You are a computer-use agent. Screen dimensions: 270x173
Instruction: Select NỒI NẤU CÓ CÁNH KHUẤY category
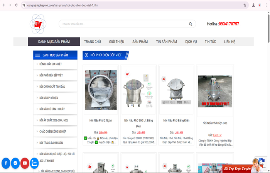click(x=55, y=109)
